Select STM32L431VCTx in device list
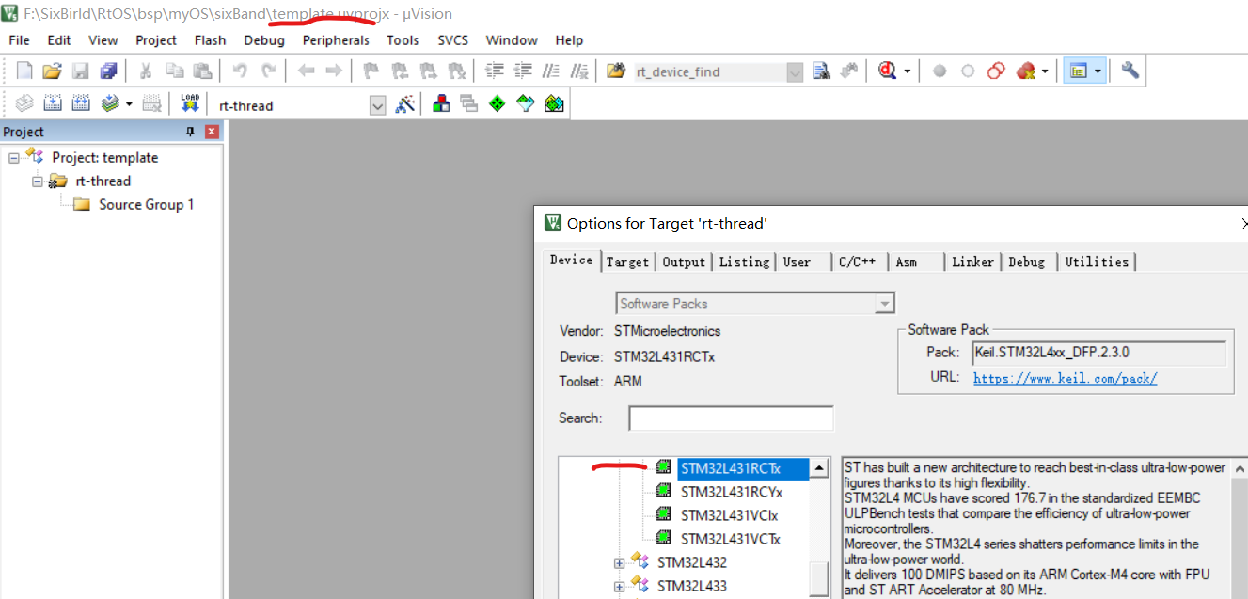 click(731, 539)
